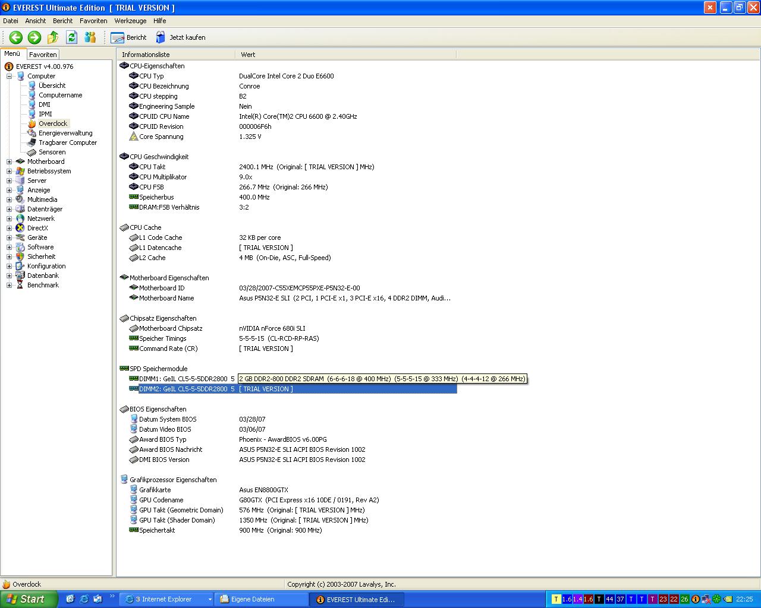Screen dimensions: 761x608
Task: Open the Hilfe menu
Action: click(x=160, y=21)
